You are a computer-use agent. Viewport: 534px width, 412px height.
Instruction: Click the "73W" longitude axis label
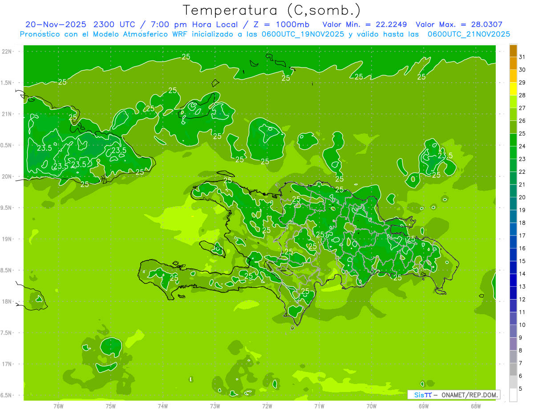pos(215,406)
